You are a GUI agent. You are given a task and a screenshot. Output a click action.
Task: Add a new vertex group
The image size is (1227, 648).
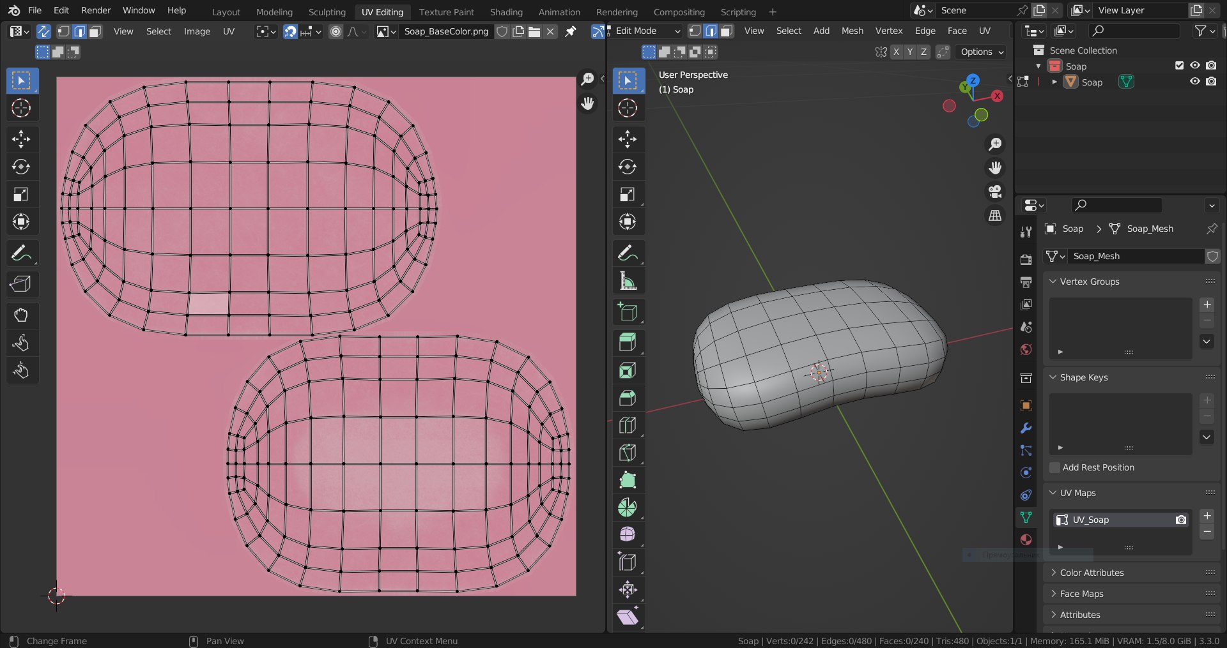tap(1207, 305)
